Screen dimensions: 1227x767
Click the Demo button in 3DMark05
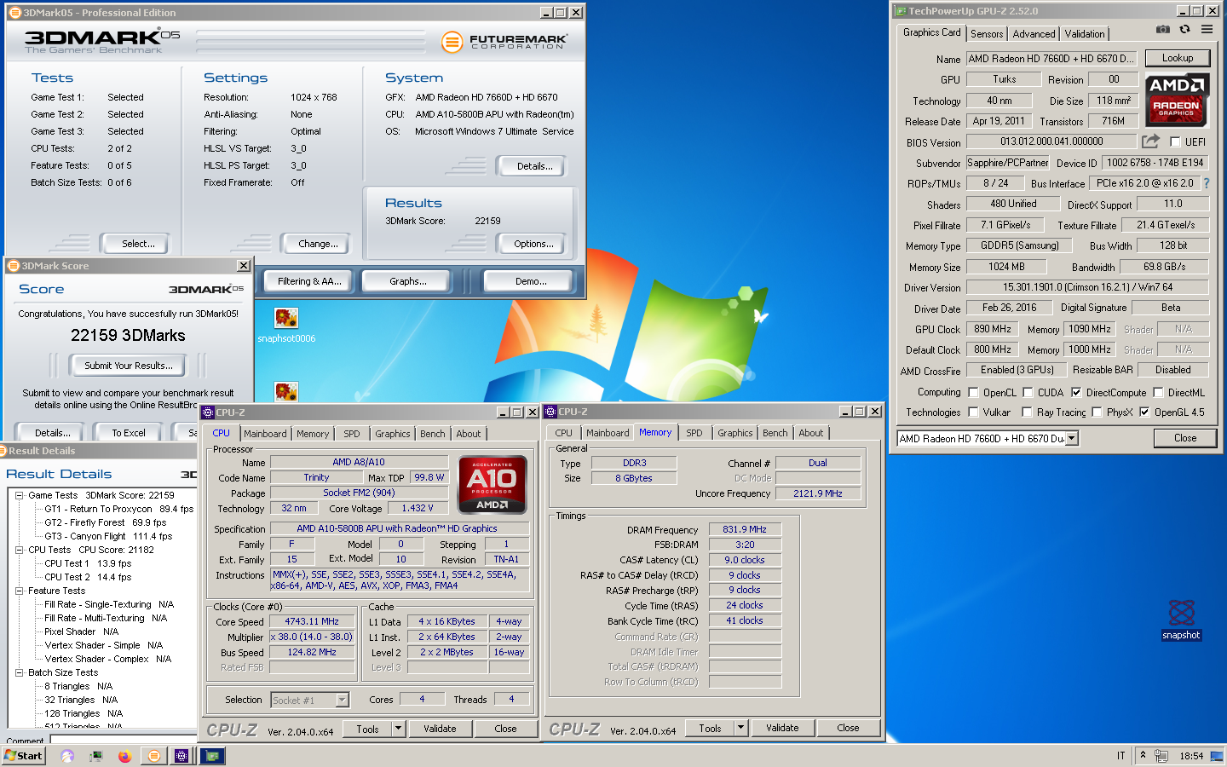[531, 281]
